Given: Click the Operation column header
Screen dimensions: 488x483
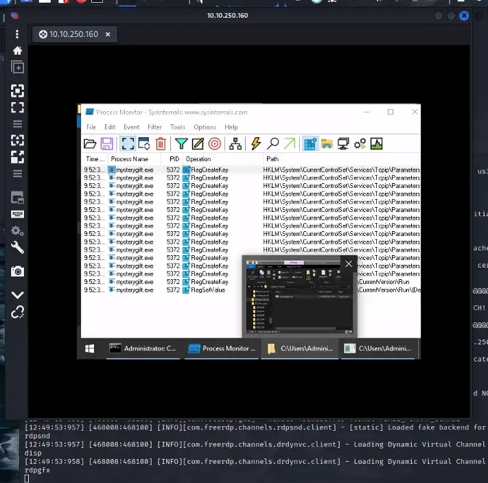Looking at the screenshot, I should 198,159.
